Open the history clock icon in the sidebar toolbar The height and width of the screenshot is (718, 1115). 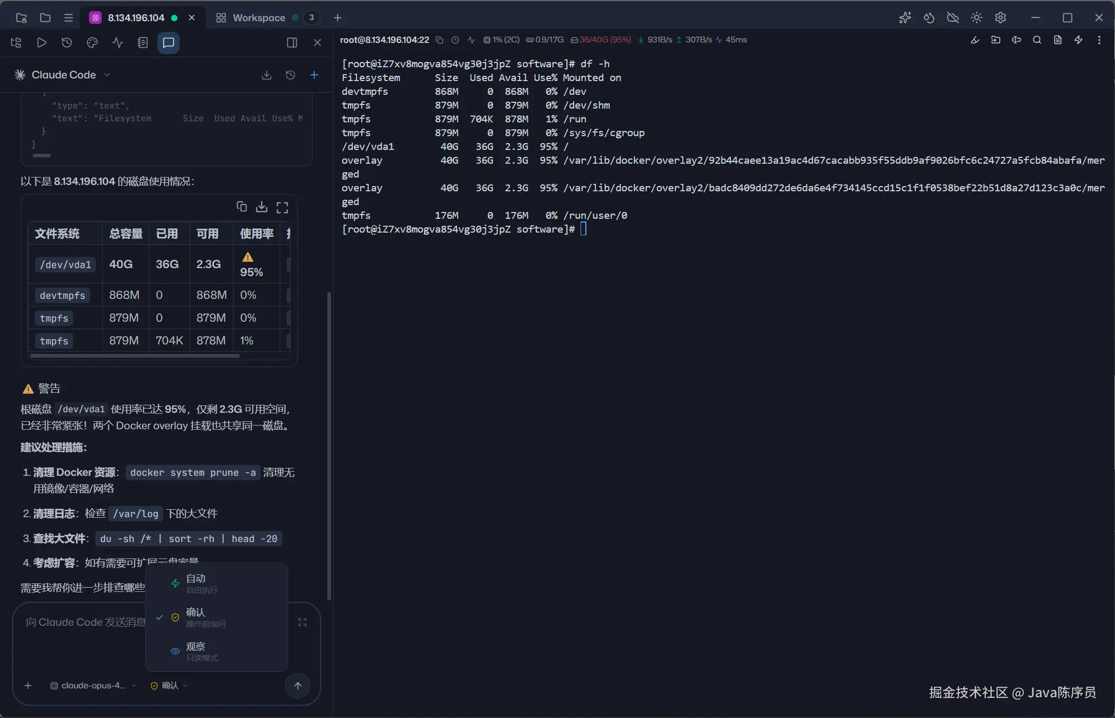pos(67,42)
